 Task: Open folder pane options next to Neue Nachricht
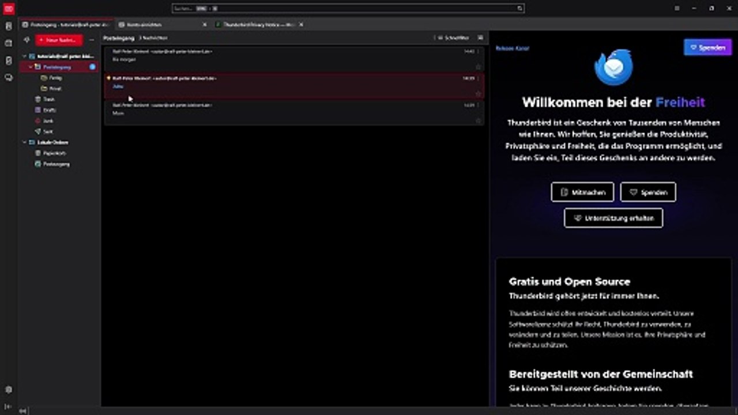(92, 40)
